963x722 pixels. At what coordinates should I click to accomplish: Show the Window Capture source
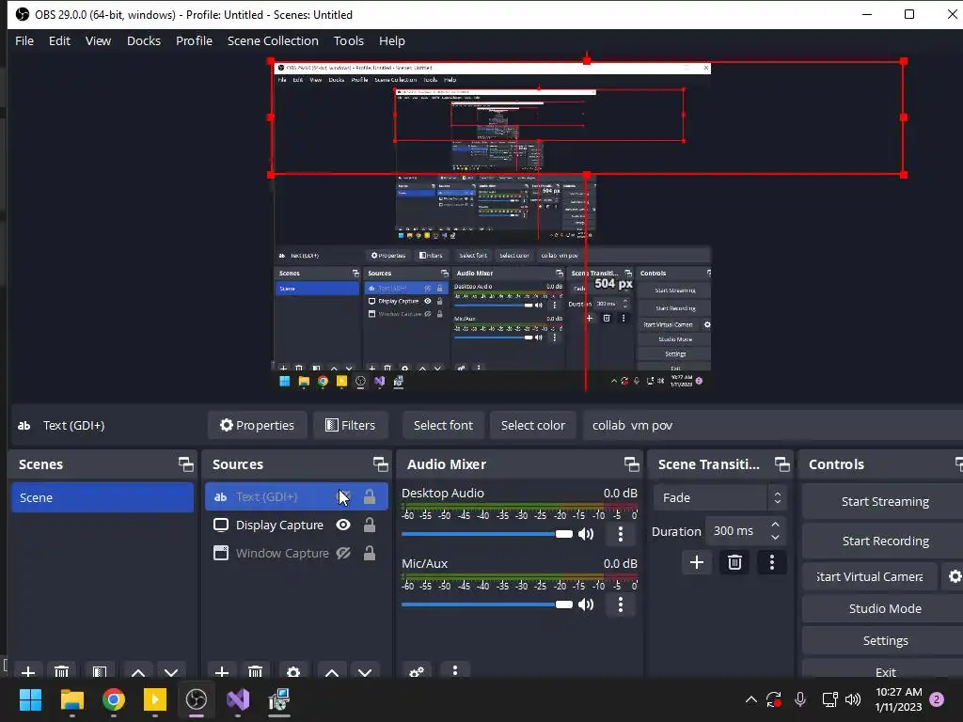pyautogui.click(x=343, y=553)
